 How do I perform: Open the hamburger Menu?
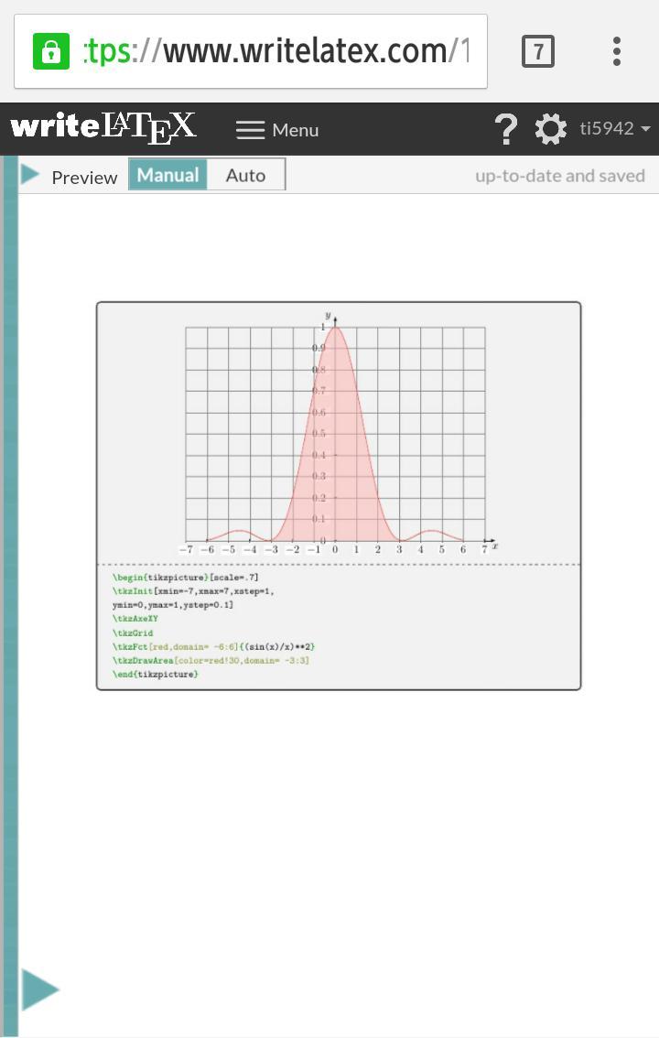tap(277, 130)
